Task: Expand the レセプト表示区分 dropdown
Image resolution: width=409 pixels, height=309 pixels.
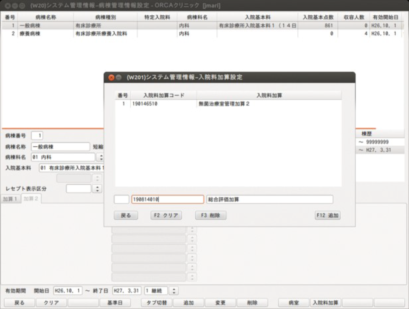Action: pos(98,189)
